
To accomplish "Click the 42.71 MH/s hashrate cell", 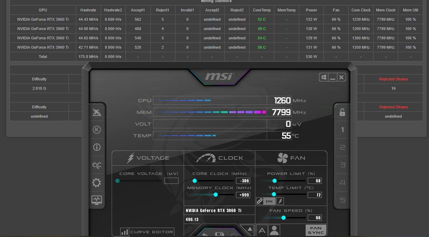I will [88, 47].
